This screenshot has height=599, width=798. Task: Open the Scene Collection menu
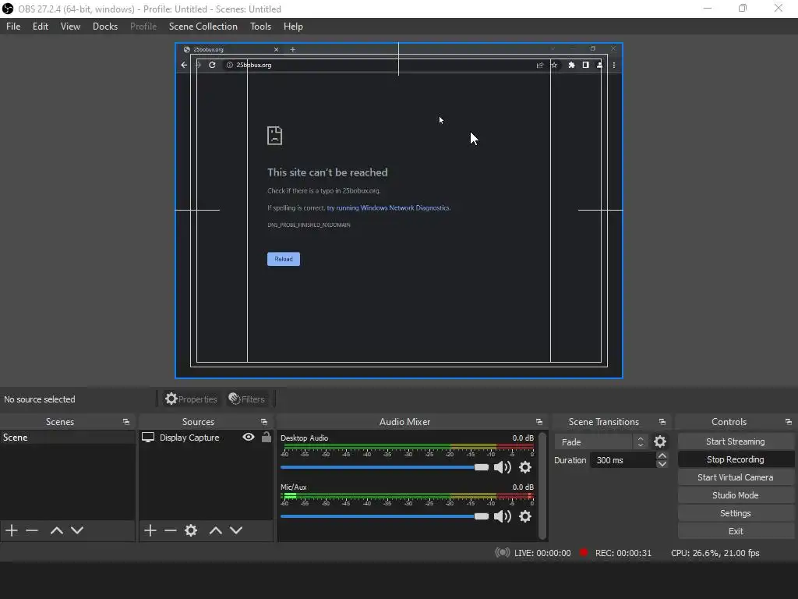[203, 27]
